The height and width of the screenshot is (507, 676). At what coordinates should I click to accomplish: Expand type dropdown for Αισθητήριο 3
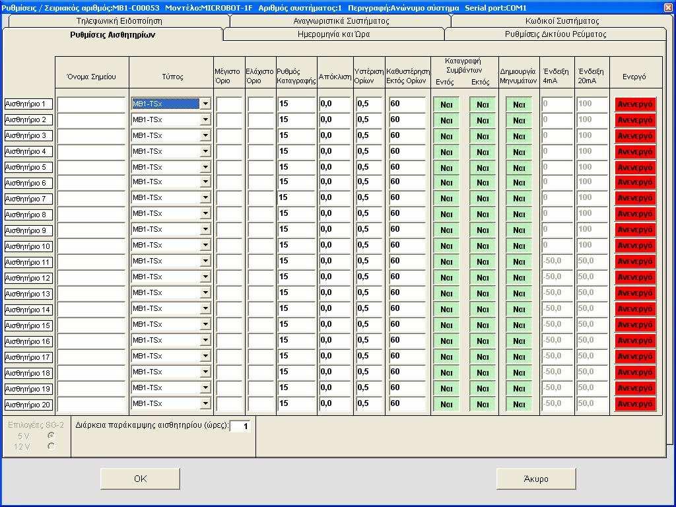[x=205, y=135]
